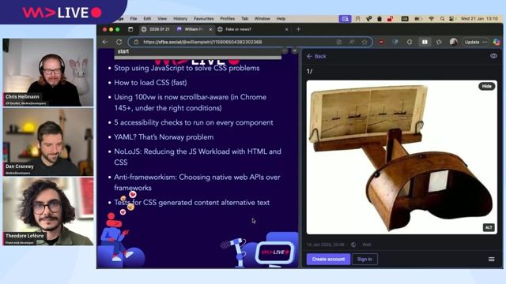Close the William tab

[210, 29]
